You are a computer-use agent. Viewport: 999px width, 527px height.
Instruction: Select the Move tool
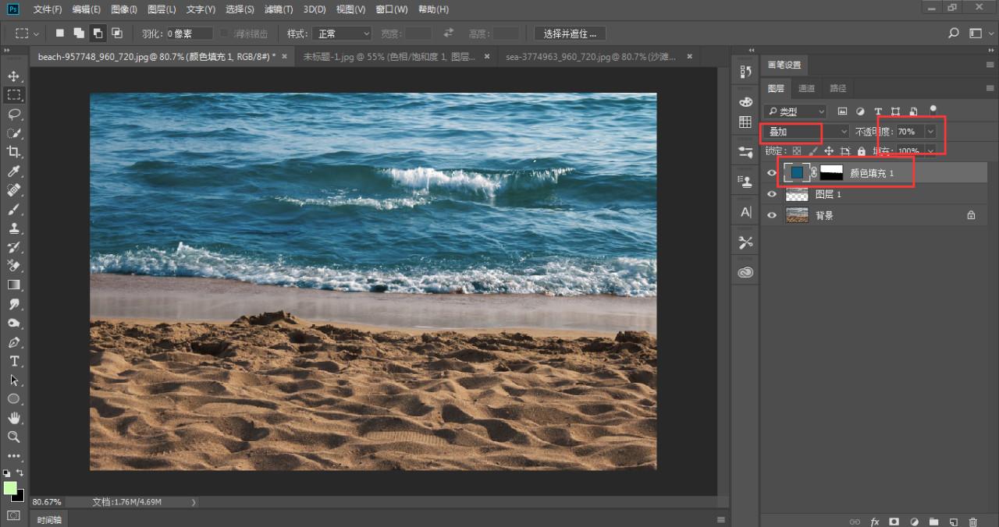(x=14, y=76)
